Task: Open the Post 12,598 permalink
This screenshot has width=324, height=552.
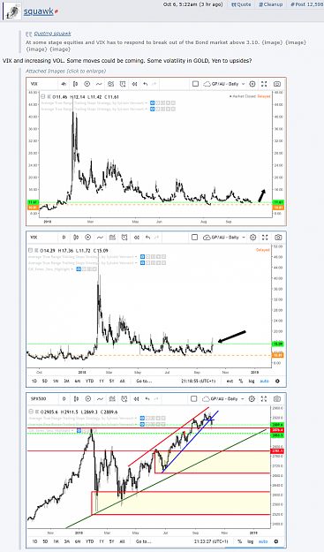Action: pos(306,4)
